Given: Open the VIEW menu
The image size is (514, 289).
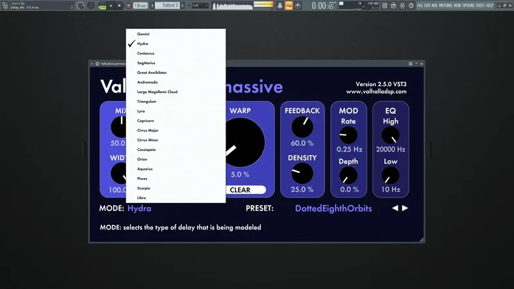Looking at the screenshot, I should [x=457, y=6].
